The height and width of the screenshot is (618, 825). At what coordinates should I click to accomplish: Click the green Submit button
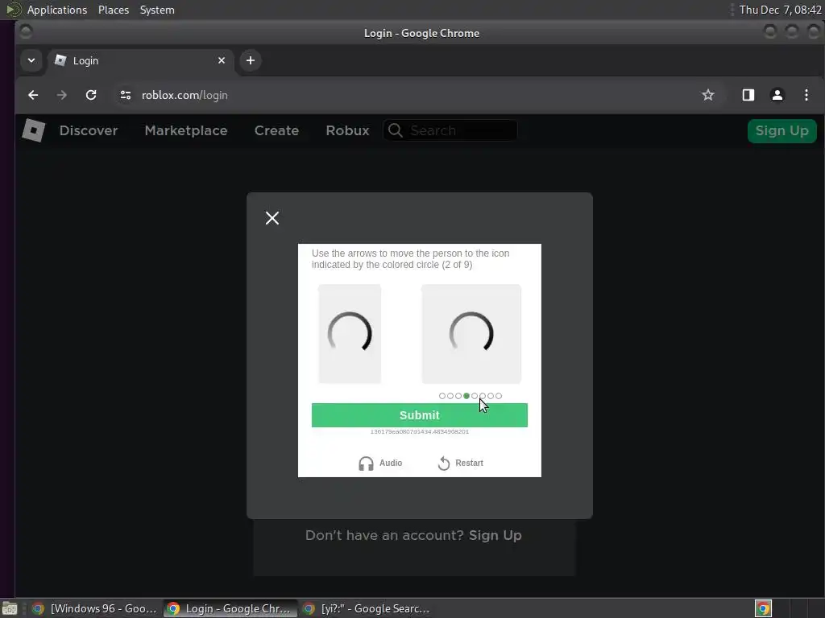(x=419, y=415)
